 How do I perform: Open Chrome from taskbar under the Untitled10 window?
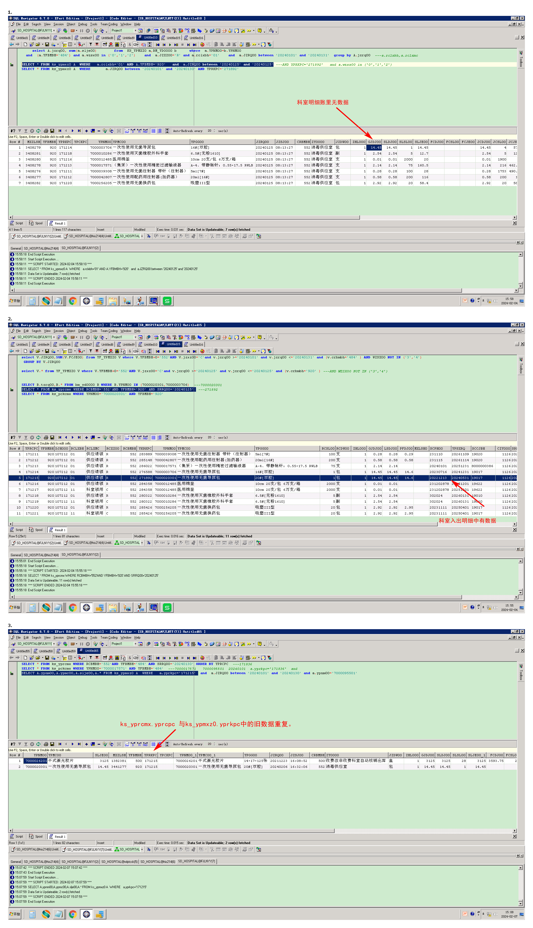(72, 301)
